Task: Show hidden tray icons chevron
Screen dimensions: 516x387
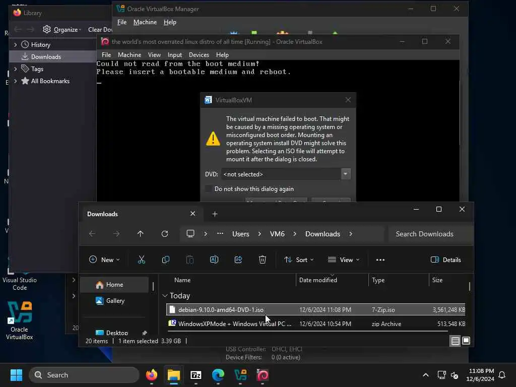Action: [425, 375]
